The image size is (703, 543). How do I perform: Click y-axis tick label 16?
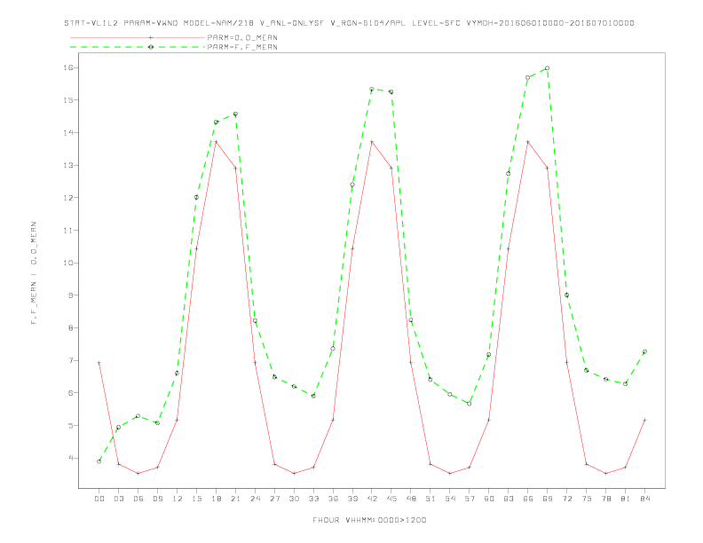pos(68,67)
